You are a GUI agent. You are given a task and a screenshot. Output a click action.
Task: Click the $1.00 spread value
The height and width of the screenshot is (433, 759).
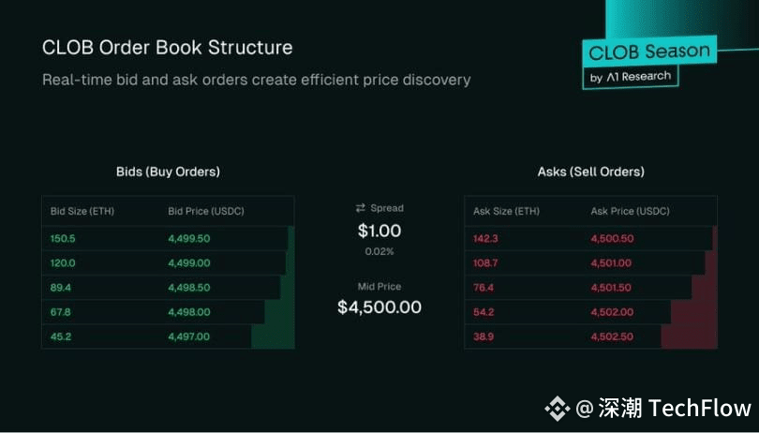coord(379,231)
